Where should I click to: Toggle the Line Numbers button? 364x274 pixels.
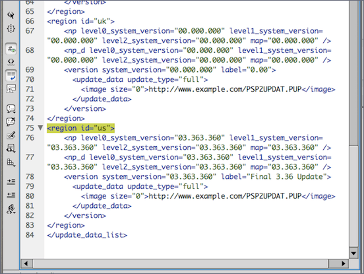(11, 49)
